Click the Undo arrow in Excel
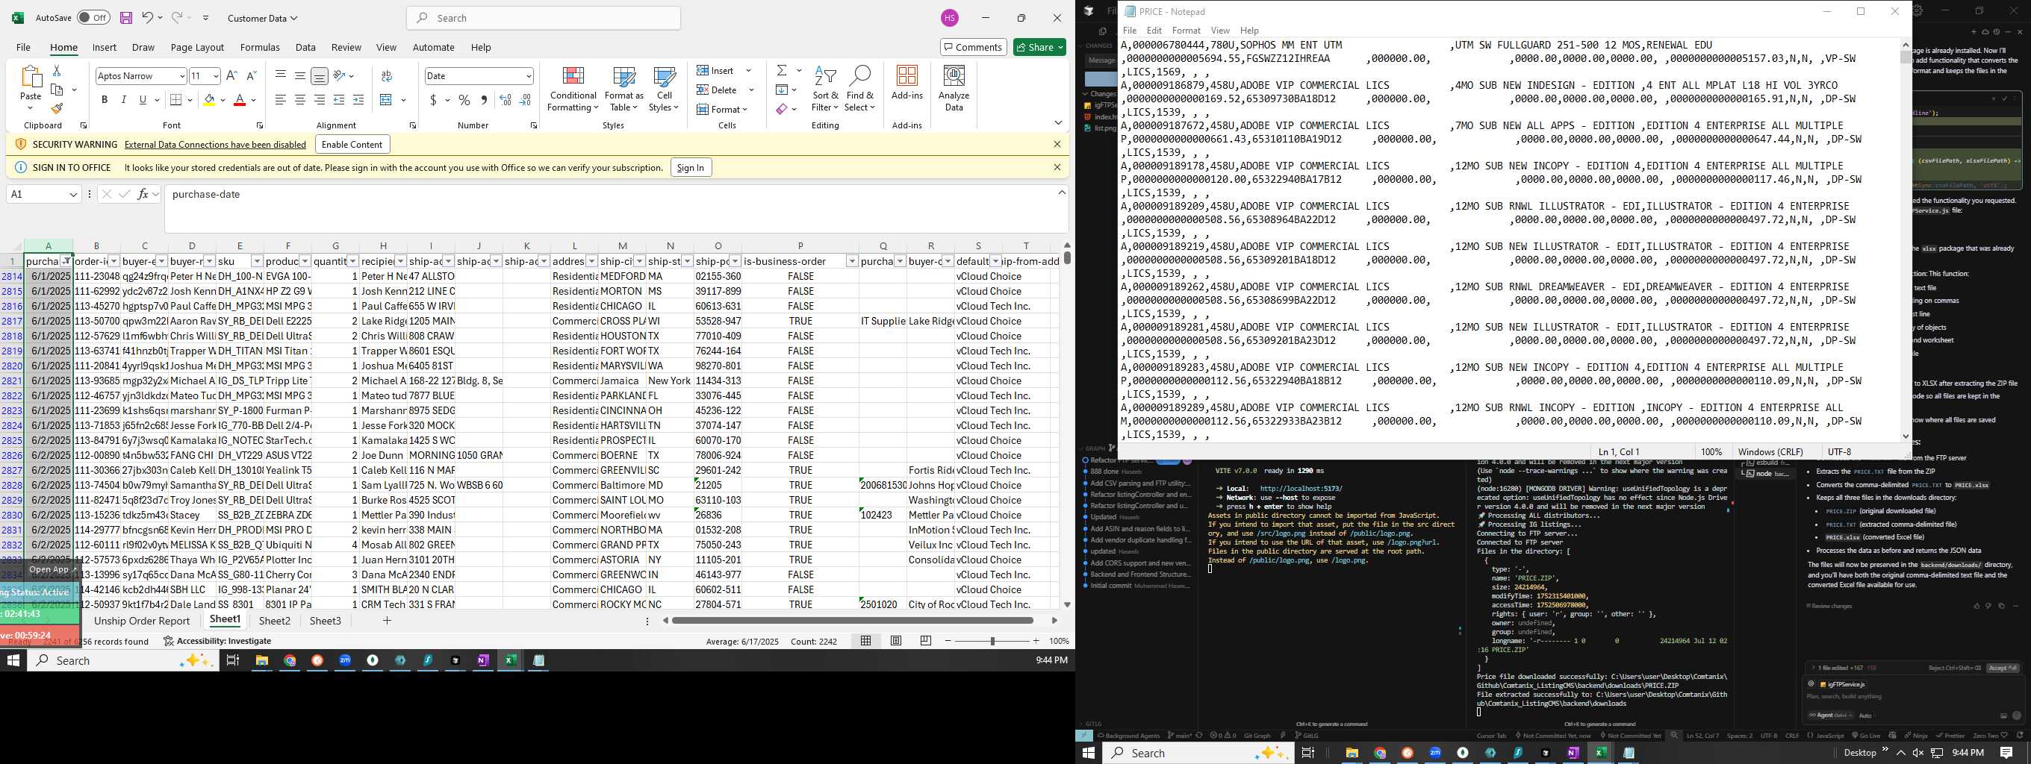This screenshot has width=2031, height=764. tap(147, 17)
